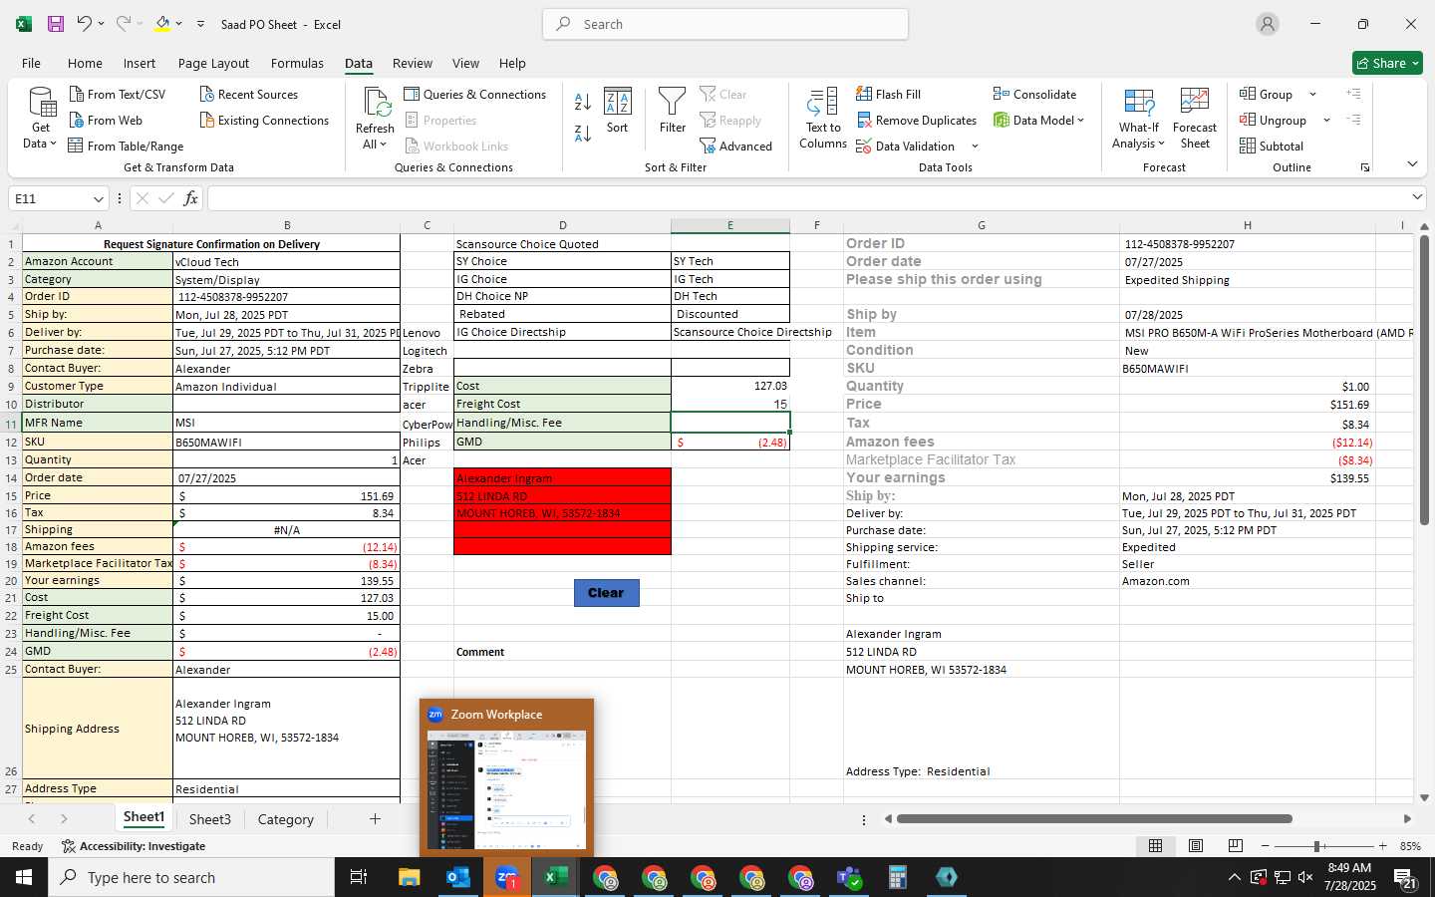
Task: Customize Quick Access Toolbar dropdown
Action: click(200, 24)
